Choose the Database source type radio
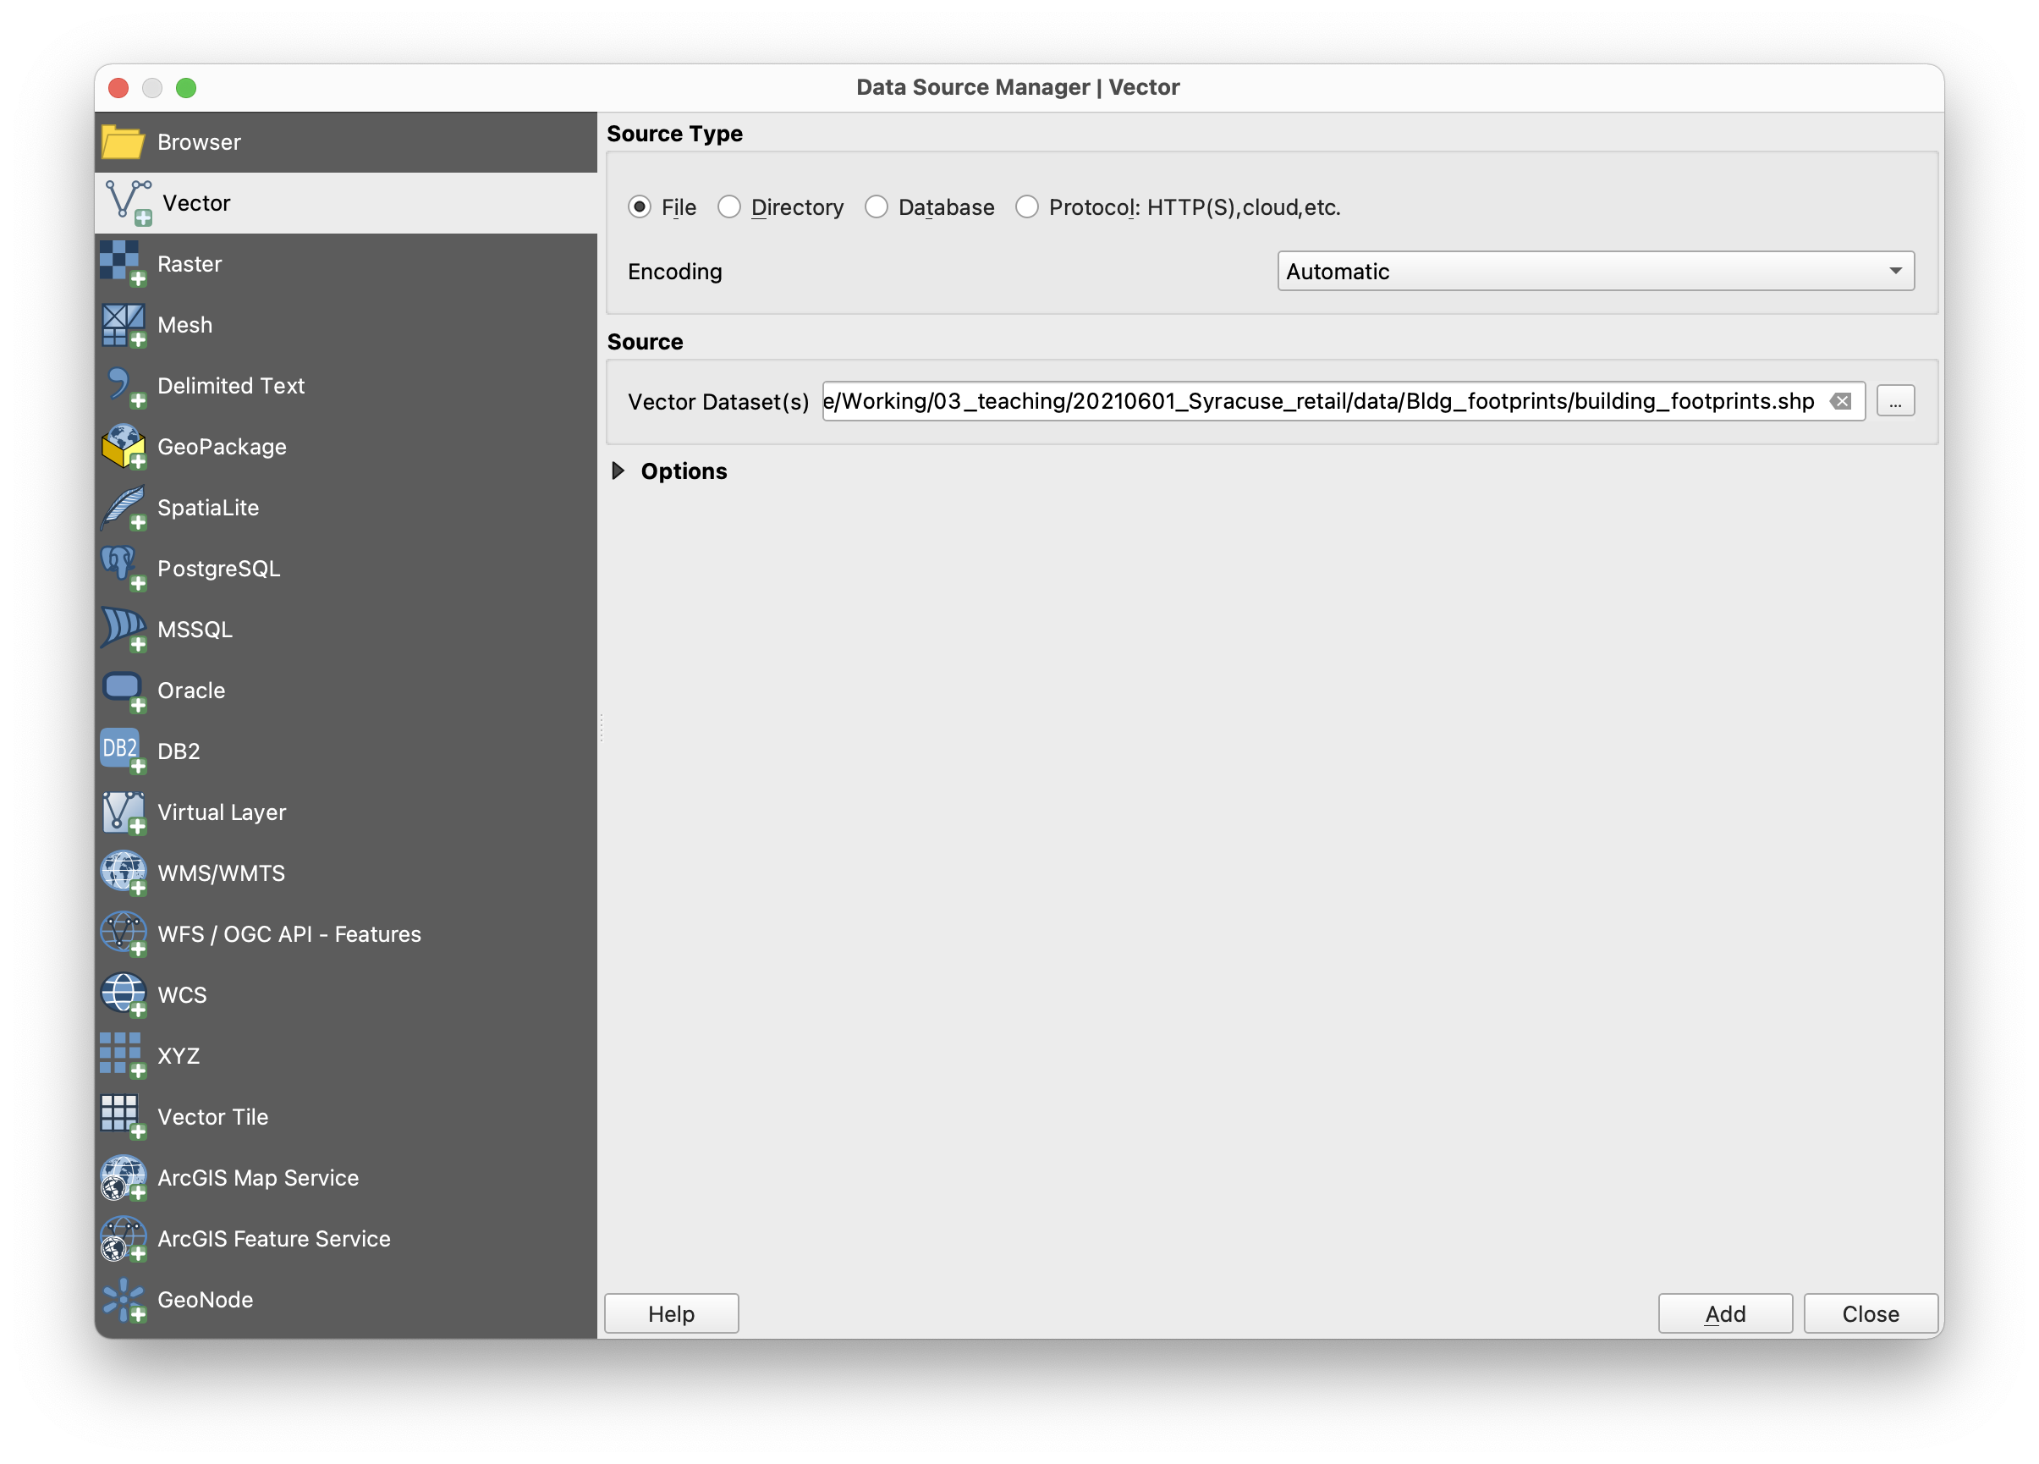Viewport: 2039px width, 1464px height. [x=877, y=207]
